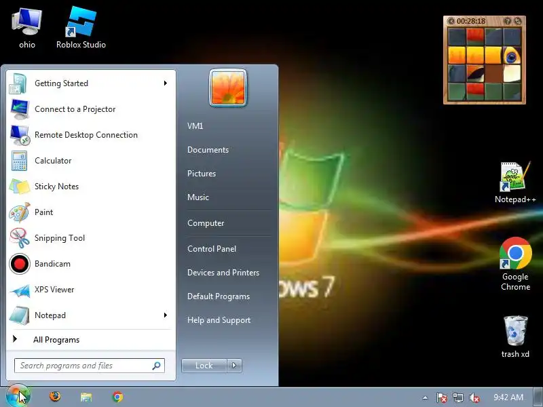The width and height of the screenshot is (543, 407).
Task: Click the Action Center flag tray icon
Action: point(441,398)
